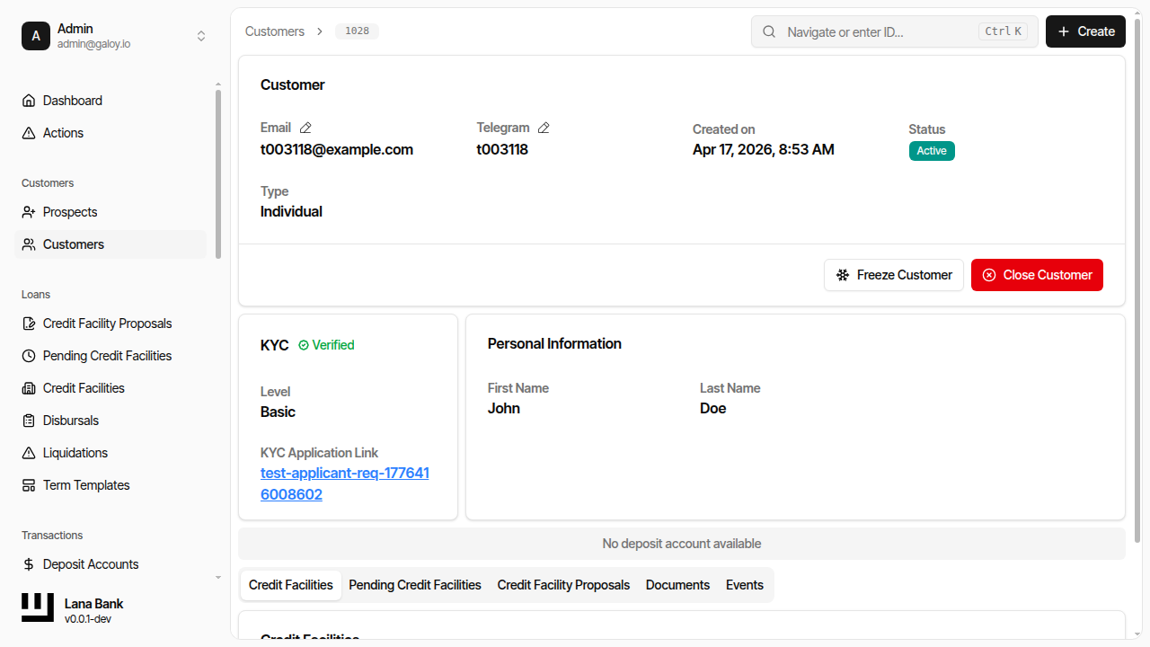Focus the Navigate or enter ID search field
1150x647 pixels.
click(x=876, y=31)
